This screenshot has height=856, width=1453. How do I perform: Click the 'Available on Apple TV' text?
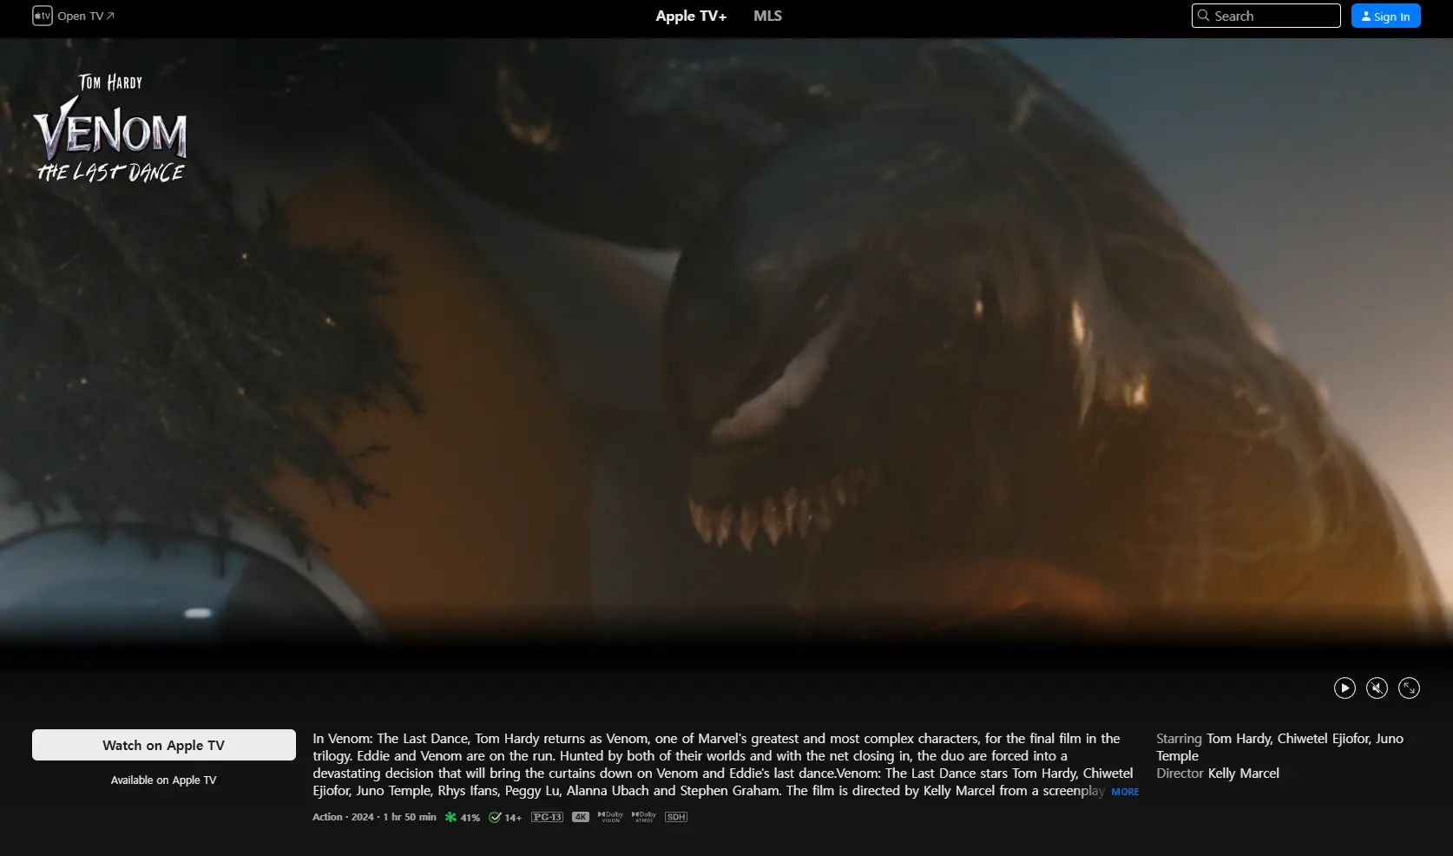164,780
